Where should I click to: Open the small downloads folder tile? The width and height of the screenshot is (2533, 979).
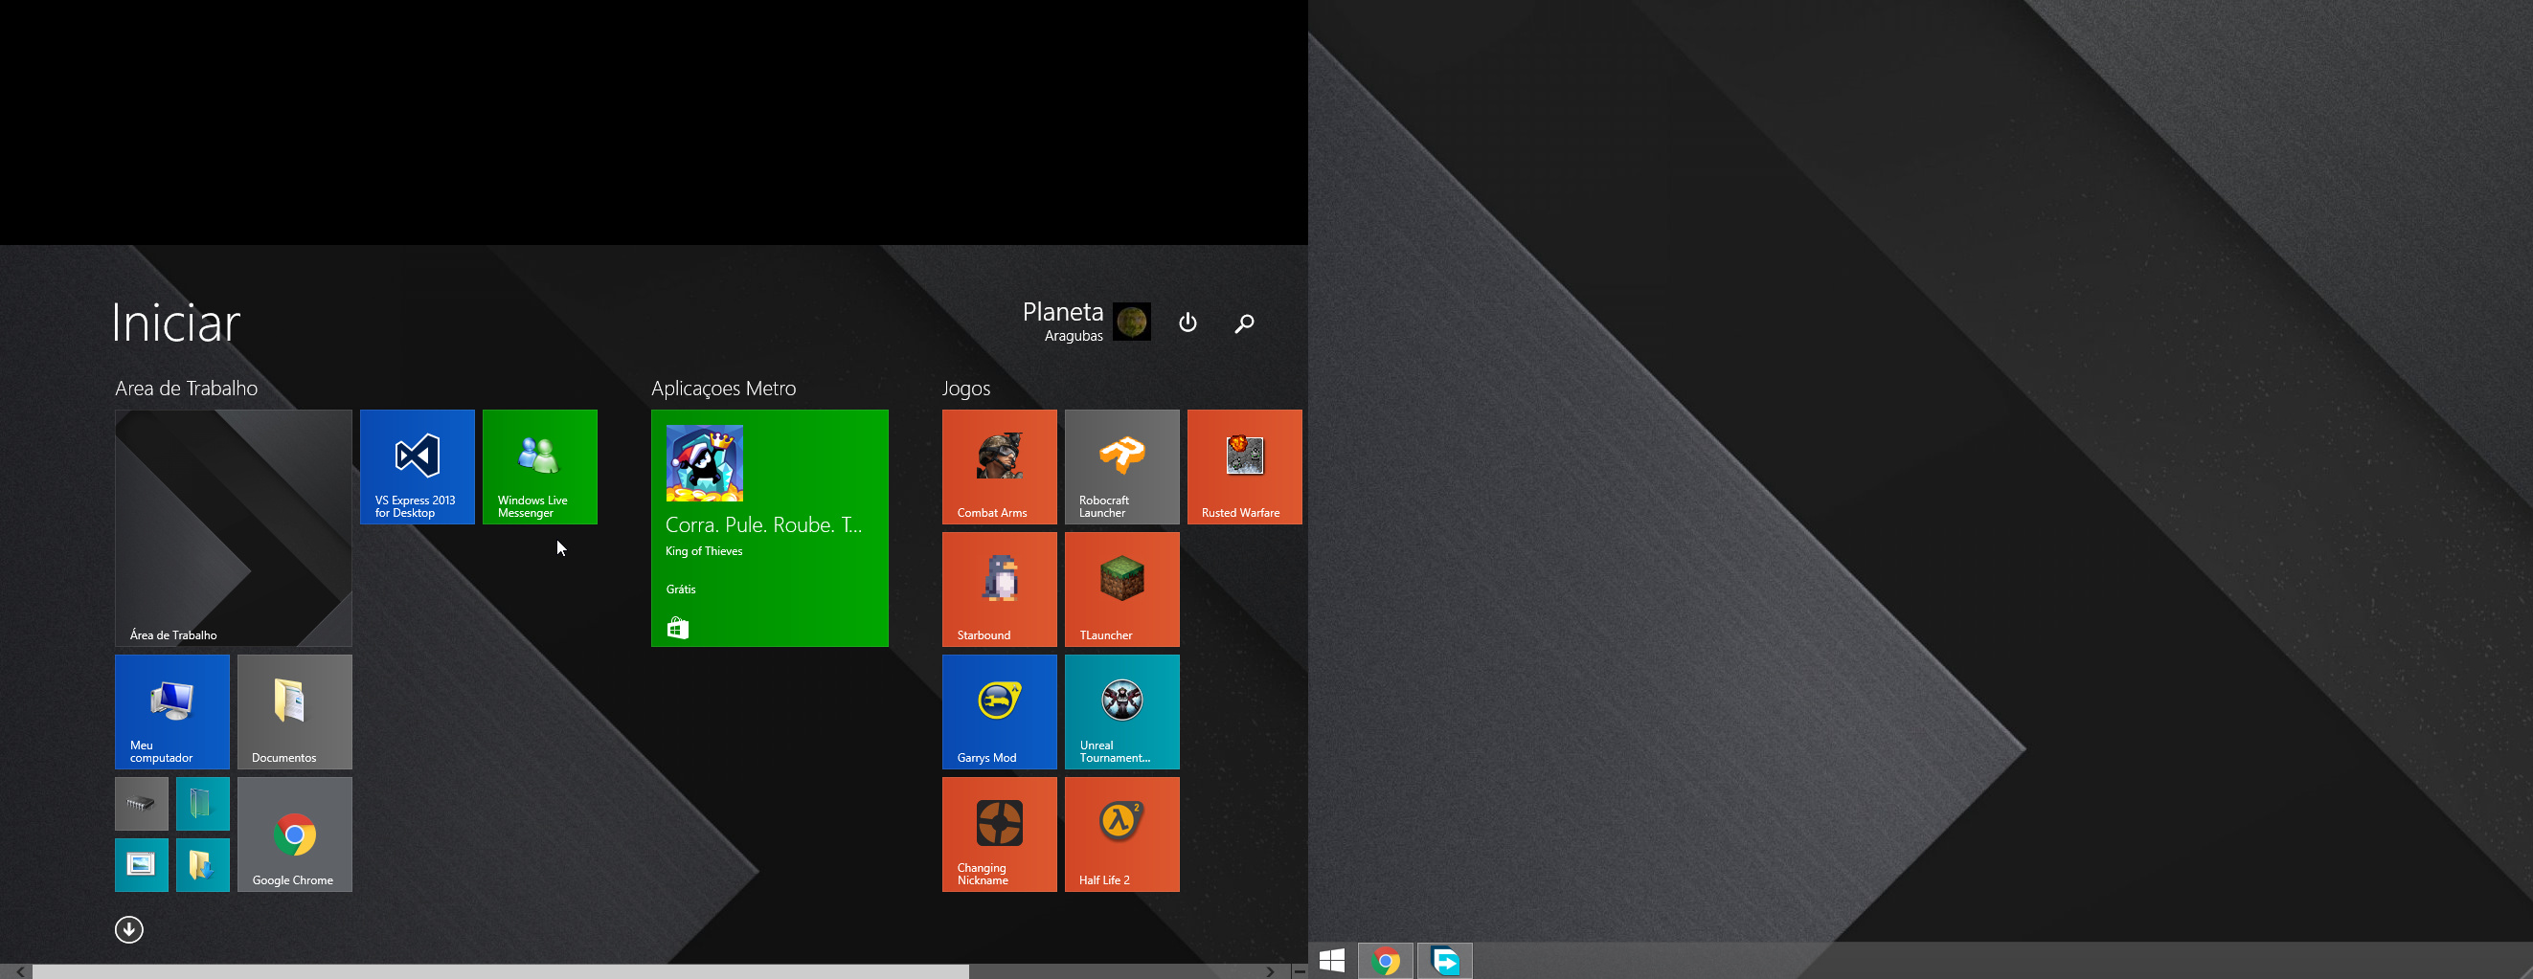coord(203,865)
